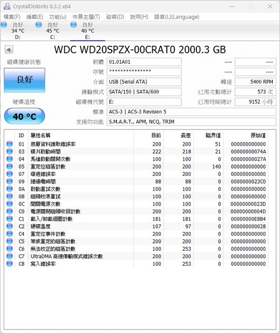The height and width of the screenshot is (333, 280).
Task: Click the 韌體 firmware field 01.01A01
Action: [x=144, y=62]
